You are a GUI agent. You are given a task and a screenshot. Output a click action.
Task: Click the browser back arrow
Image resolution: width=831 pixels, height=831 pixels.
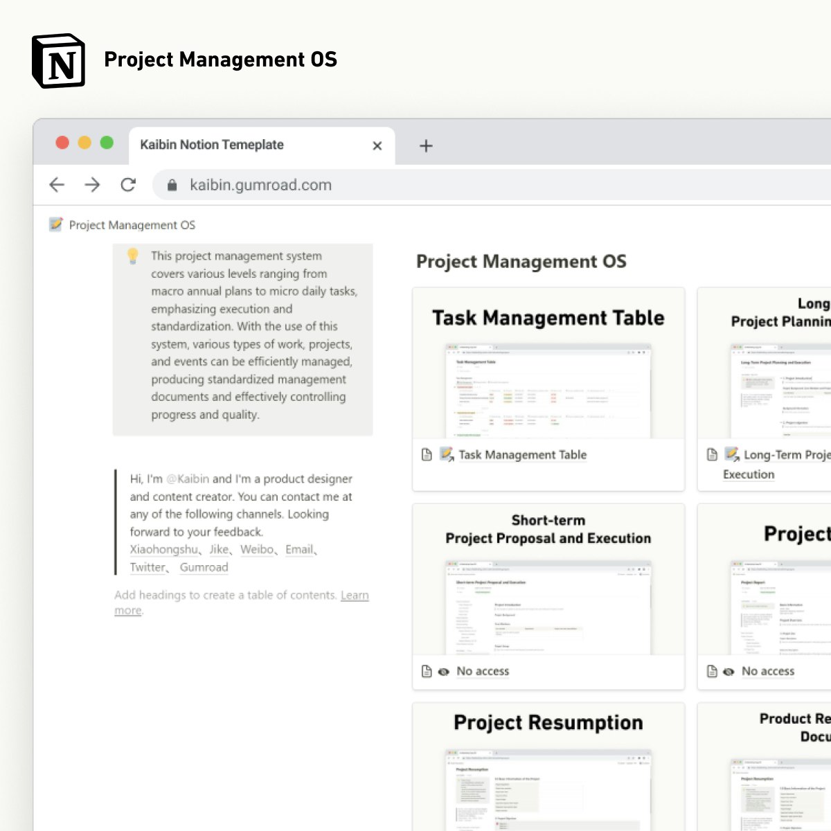[x=57, y=185]
